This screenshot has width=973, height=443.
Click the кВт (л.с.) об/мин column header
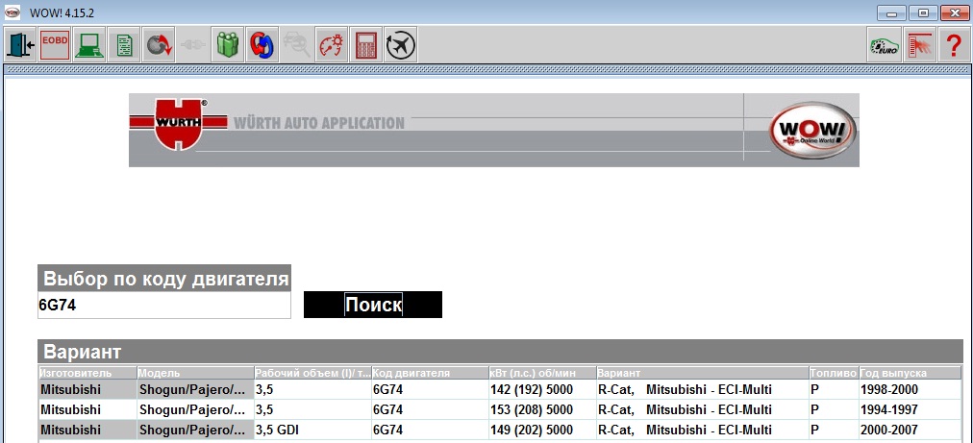[x=542, y=373]
